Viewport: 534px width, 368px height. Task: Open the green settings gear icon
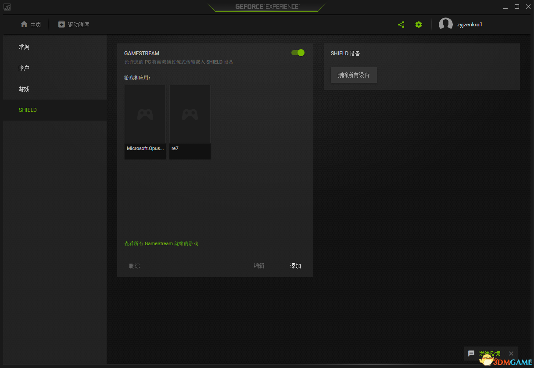point(419,25)
